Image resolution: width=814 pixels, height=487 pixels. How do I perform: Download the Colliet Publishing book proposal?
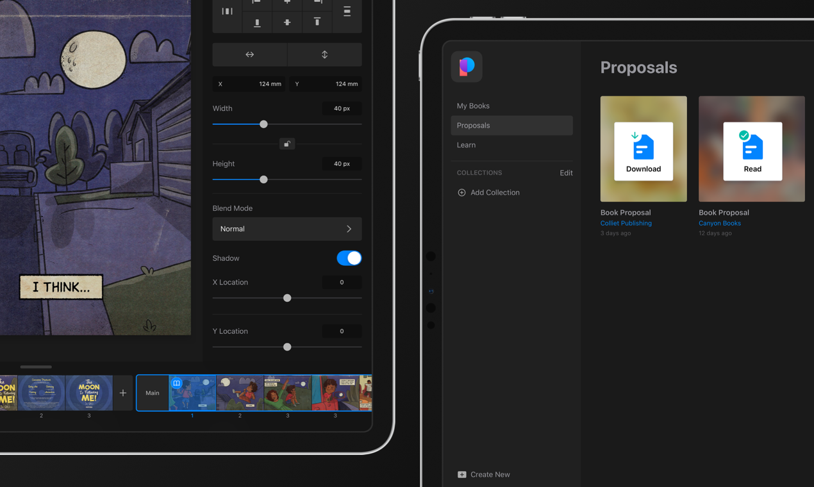[x=644, y=151]
